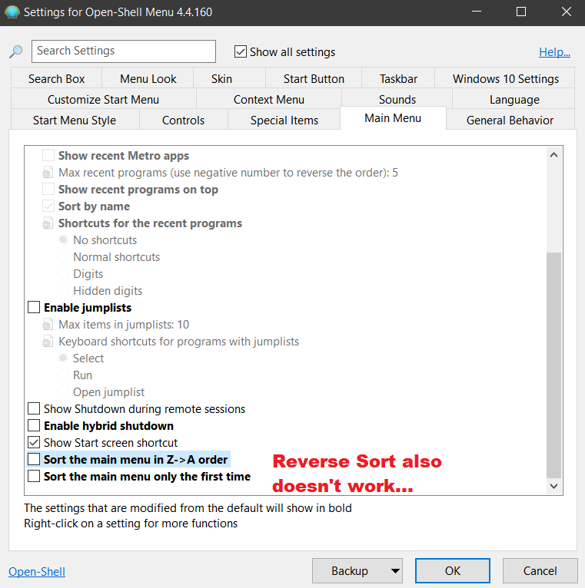This screenshot has width=585, height=588.
Task: Click the scroll up arrow of settings list
Action: pyautogui.click(x=553, y=155)
